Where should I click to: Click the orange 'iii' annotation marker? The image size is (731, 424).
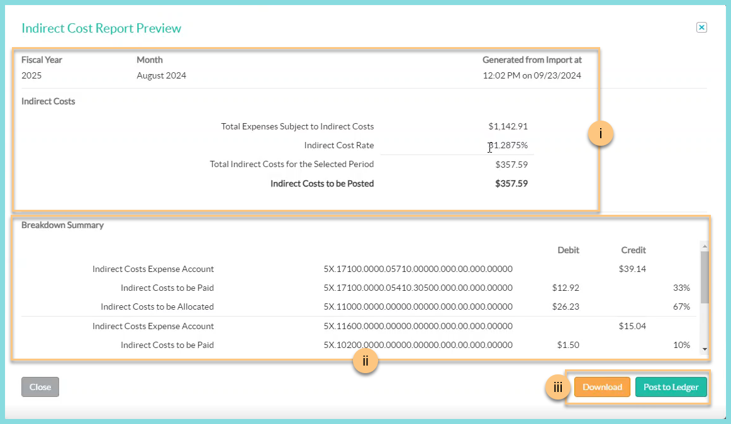tap(557, 388)
